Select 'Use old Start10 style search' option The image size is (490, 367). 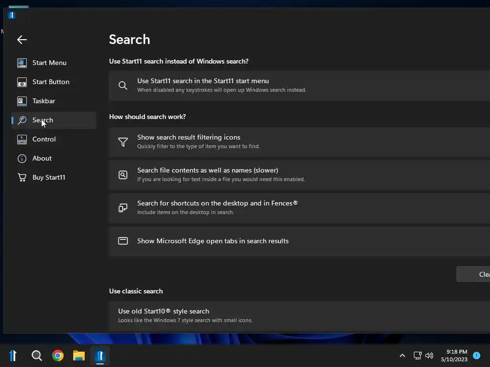(x=300, y=316)
